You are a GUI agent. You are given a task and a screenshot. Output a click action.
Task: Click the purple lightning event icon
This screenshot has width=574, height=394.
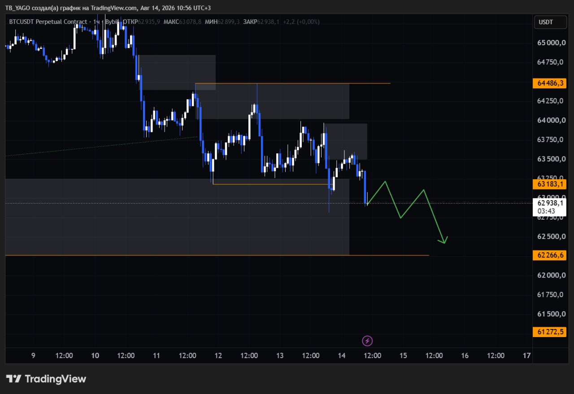pos(367,341)
